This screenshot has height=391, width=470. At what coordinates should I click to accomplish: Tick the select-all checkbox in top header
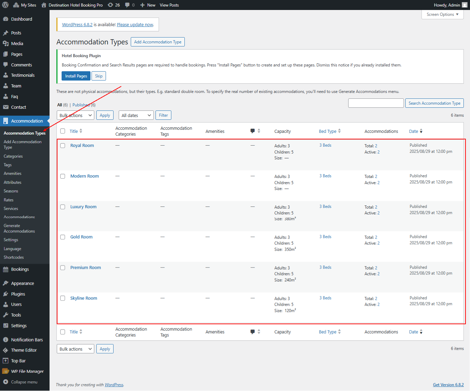pos(63,131)
